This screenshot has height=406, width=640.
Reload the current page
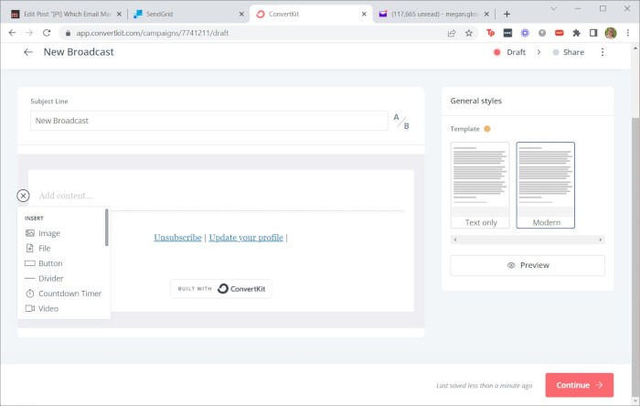coord(47,33)
